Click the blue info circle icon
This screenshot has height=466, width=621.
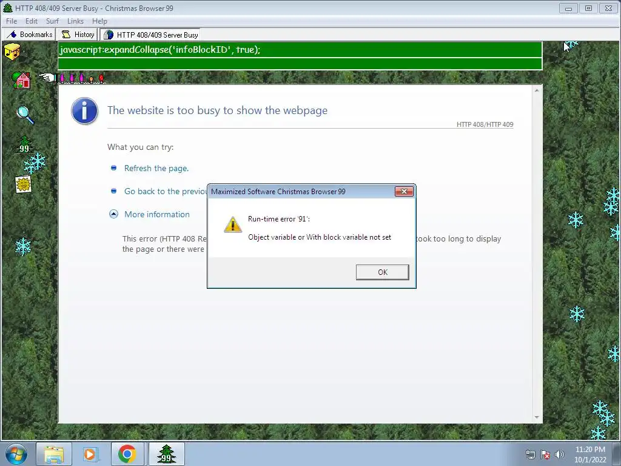point(84,111)
